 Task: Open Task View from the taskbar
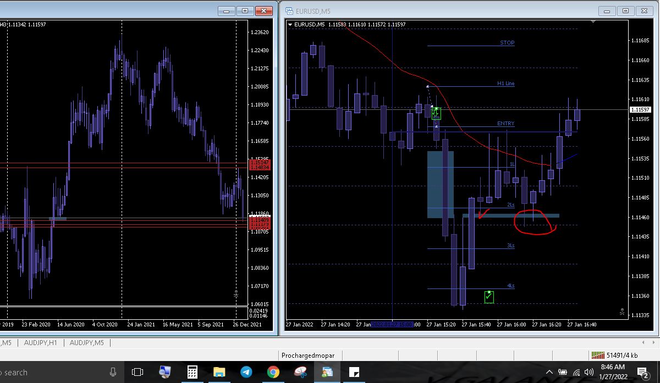(x=137, y=372)
